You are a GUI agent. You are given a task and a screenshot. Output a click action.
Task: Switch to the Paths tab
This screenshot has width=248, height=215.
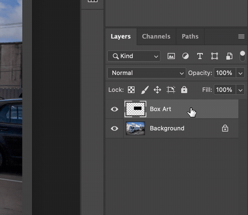pos(190,37)
